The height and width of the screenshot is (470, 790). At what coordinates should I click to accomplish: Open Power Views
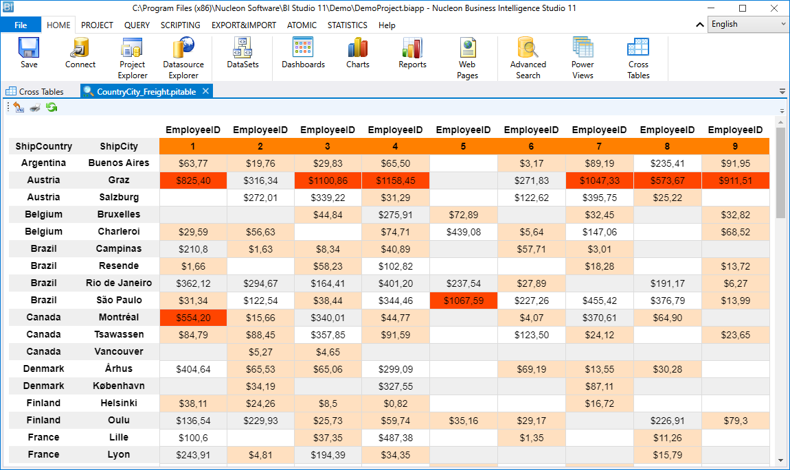coord(583,58)
